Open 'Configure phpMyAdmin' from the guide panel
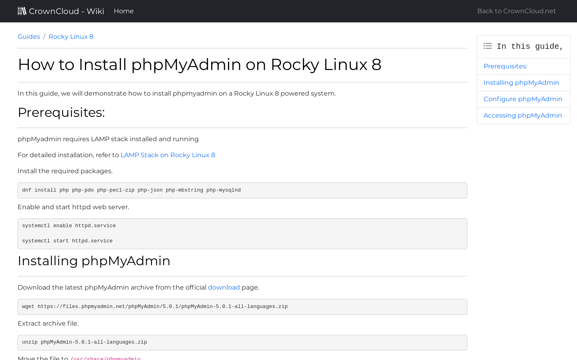 tap(523, 99)
